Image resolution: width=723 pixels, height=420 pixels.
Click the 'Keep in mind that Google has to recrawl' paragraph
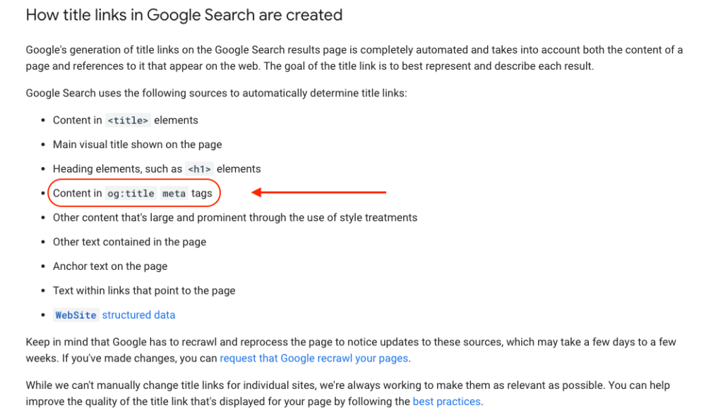click(351, 350)
